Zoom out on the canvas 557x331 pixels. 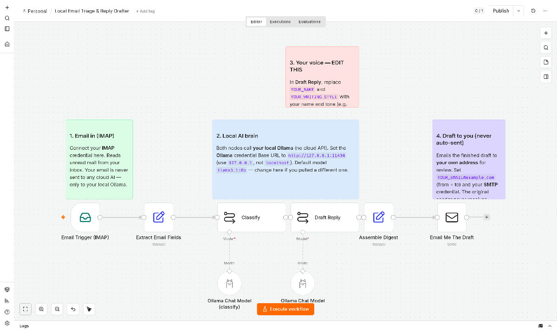click(x=57, y=309)
